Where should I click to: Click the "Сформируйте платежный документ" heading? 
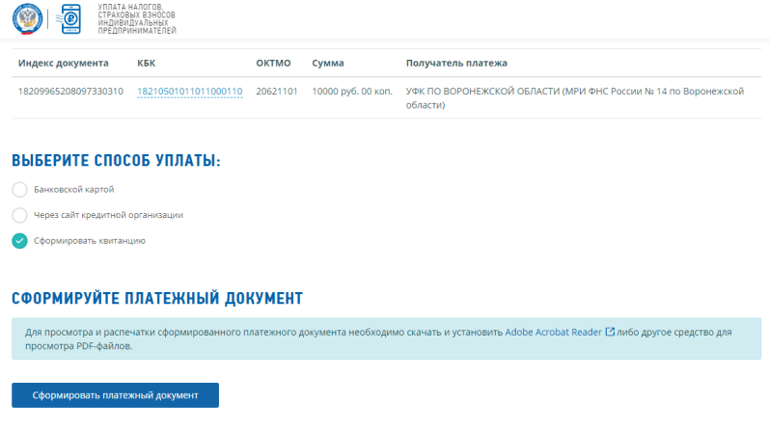(x=157, y=299)
